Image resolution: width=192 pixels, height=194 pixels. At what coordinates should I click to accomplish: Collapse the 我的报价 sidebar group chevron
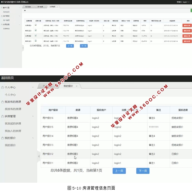pyautogui.click(x=33, y=138)
